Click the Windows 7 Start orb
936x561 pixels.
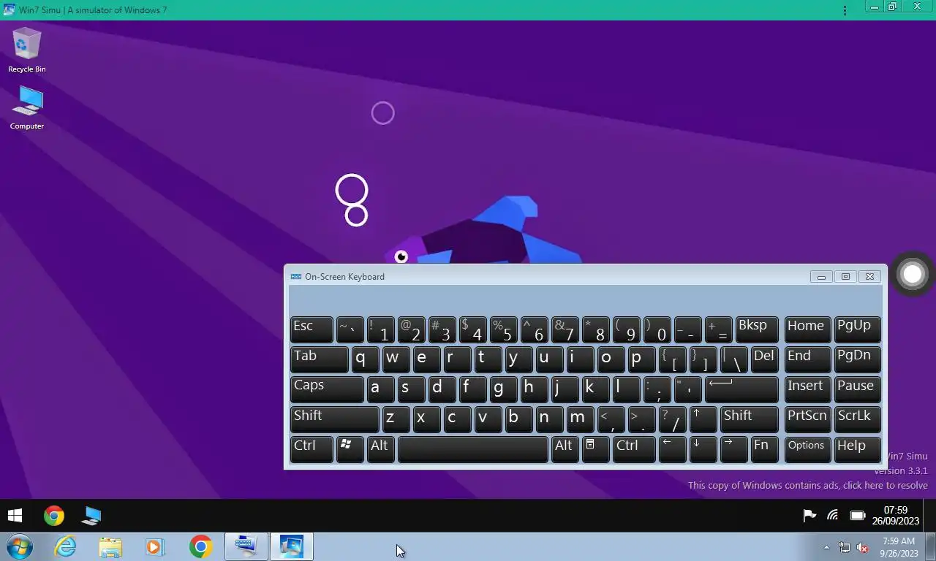(20, 546)
